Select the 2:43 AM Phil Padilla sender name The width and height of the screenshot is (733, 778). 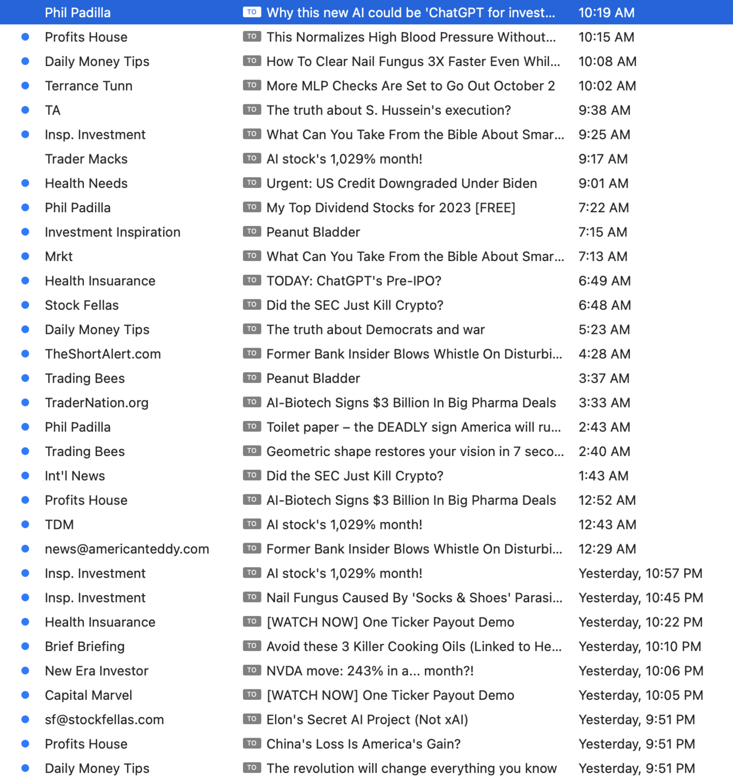pyautogui.click(x=78, y=427)
